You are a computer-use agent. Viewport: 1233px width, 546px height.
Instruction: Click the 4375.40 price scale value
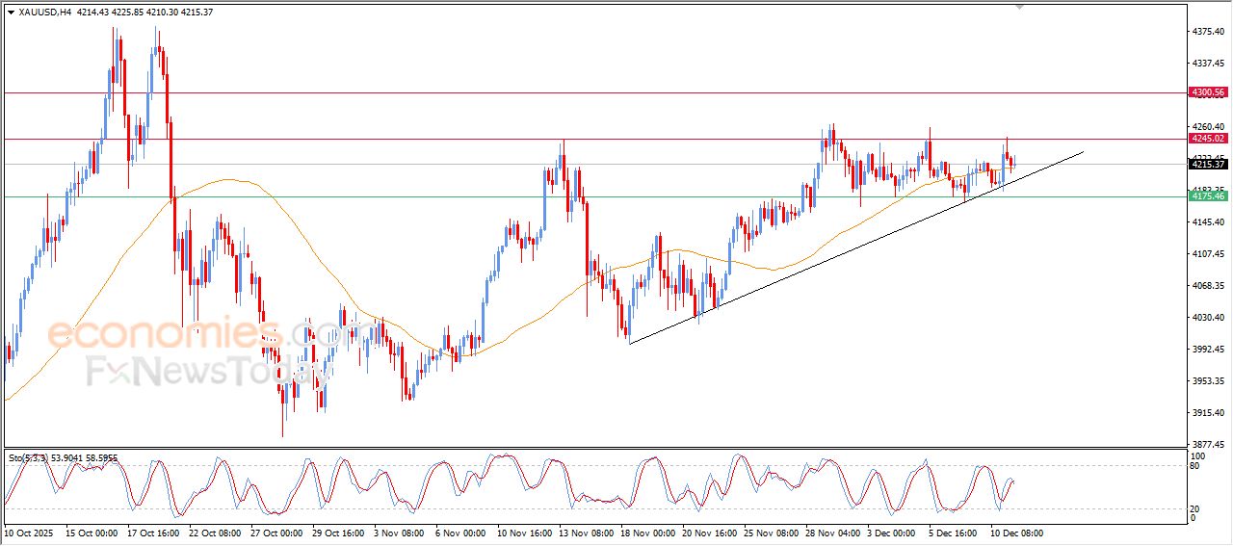click(x=1208, y=32)
